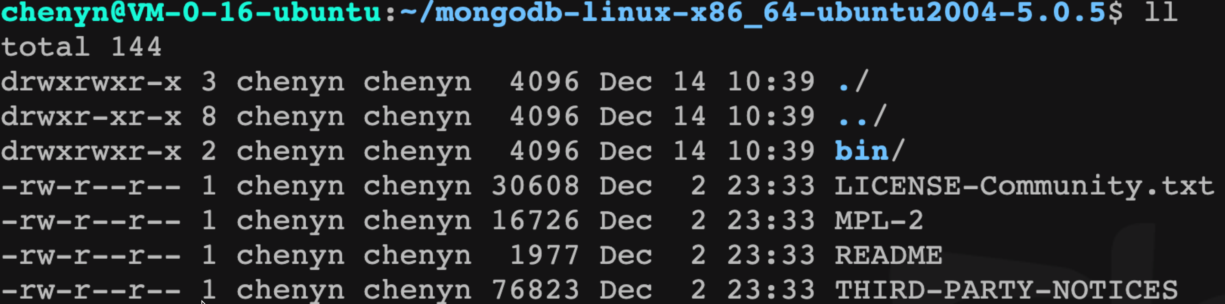Click the file size 1977
The height and width of the screenshot is (304, 1225).
(545, 256)
